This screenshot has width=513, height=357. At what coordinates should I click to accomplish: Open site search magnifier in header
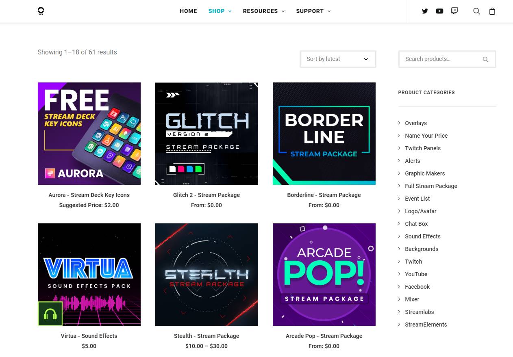[x=477, y=11]
